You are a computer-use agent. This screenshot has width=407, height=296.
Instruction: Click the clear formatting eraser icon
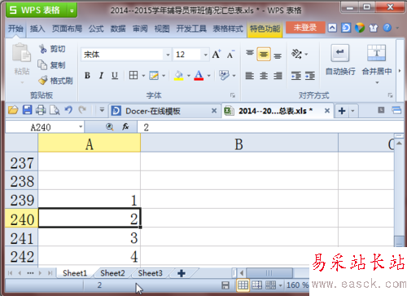(x=224, y=75)
